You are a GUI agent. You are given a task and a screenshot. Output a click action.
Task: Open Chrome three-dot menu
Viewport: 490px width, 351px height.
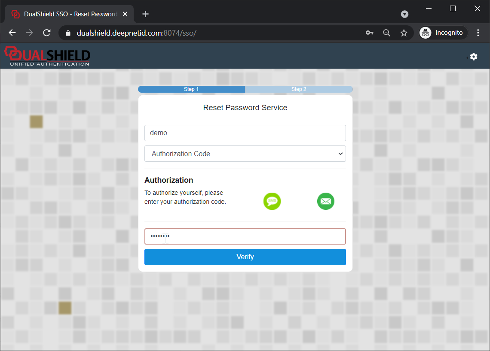pos(478,33)
